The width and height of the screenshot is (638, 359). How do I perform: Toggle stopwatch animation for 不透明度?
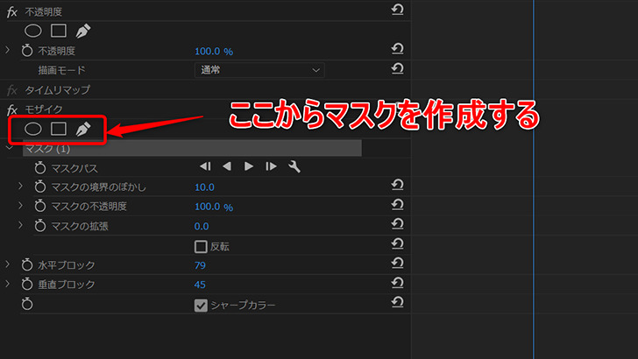click(x=27, y=51)
